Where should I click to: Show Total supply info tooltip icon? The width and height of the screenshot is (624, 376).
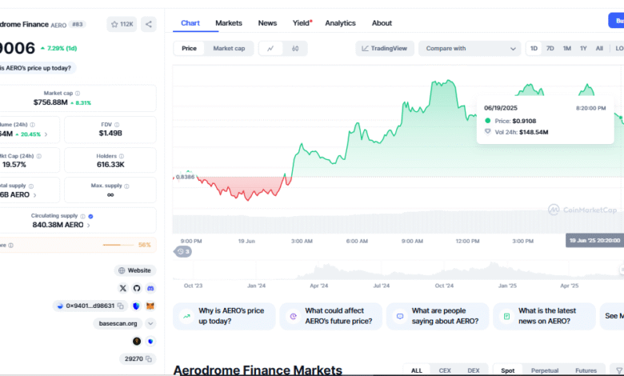(x=31, y=186)
